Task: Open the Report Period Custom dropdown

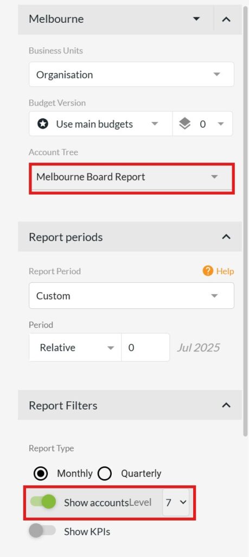Action: coord(131,295)
